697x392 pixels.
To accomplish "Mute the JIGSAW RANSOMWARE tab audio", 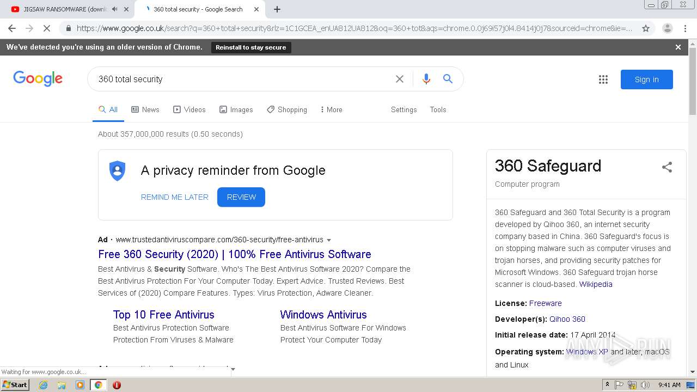I will pyautogui.click(x=114, y=9).
